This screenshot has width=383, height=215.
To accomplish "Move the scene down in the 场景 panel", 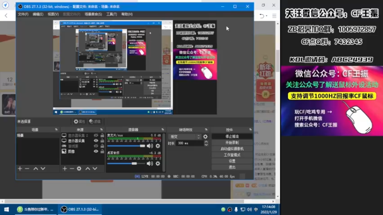I will click(x=43, y=169).
